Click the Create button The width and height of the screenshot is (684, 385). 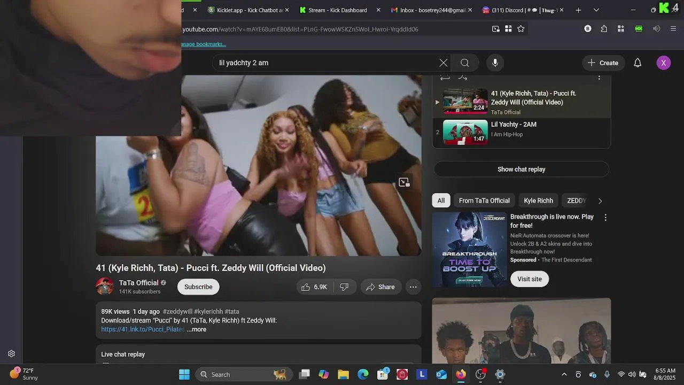pos(603,63)
